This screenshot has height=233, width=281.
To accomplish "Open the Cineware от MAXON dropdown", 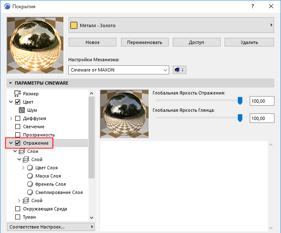I will pos(118,70).
